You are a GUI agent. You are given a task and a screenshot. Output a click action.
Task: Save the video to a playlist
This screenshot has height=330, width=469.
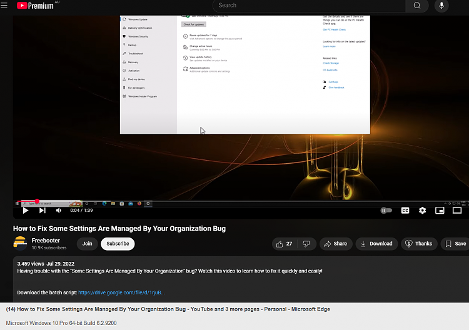point(455,244)
